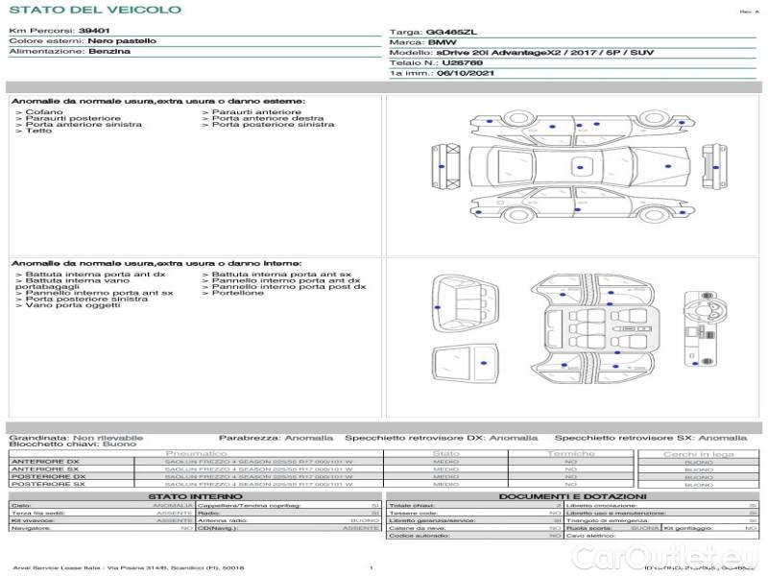Click the DOCUMENTI E DOTAZIONI section header
This screenshot has width=768, height=576.
[x=572, y=496]
